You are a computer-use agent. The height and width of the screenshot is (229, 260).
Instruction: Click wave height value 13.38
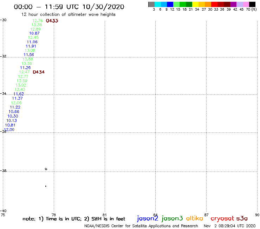pyautogui.click(x=37, y=25)
